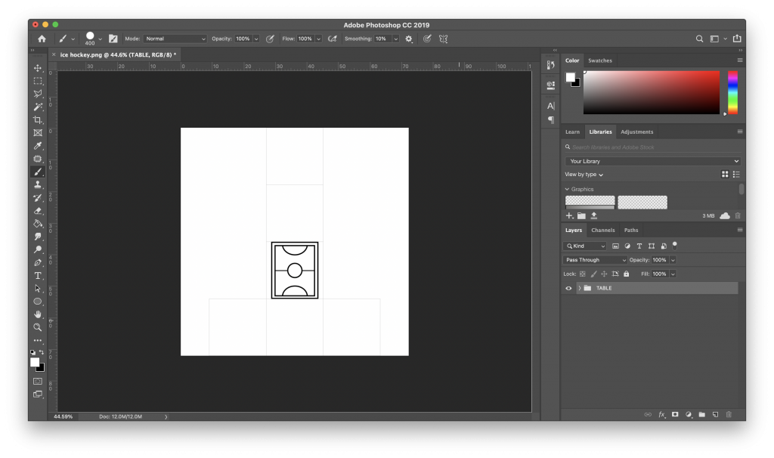Viewport: 774px width, 458px height.
Task: Open the Adjustments panel tab
Action: pos(636,132)
